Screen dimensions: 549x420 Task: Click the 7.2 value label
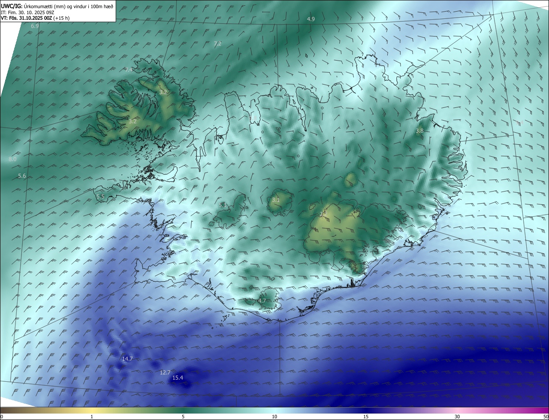pyautogui.click(x=217, y=44)
